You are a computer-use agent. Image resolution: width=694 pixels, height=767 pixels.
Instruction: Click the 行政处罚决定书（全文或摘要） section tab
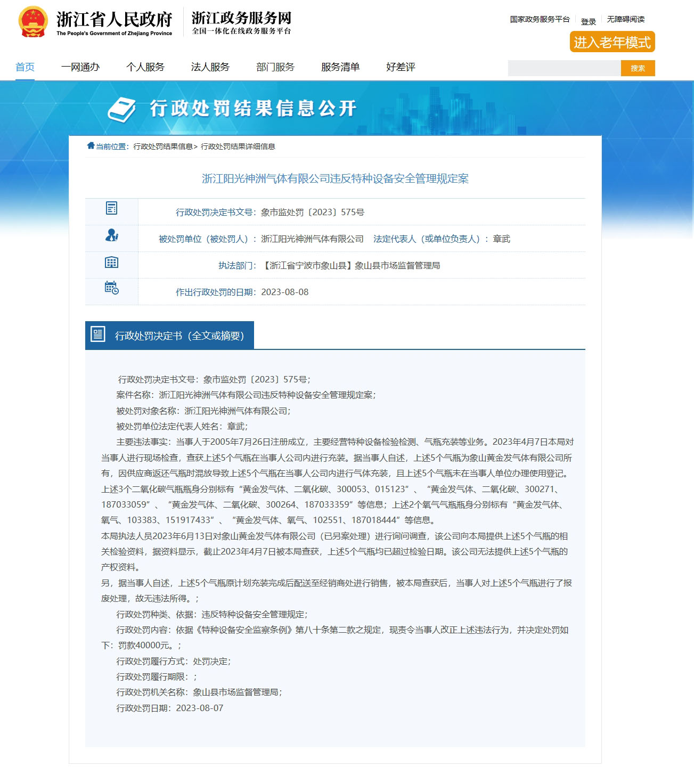169,336
